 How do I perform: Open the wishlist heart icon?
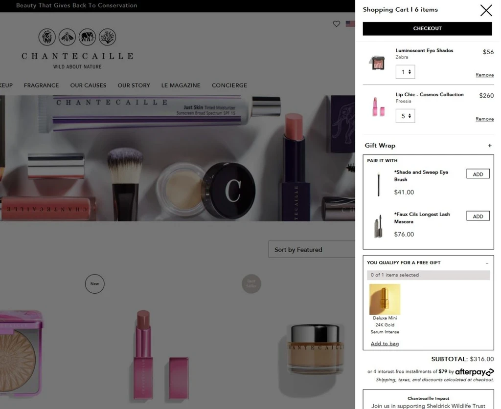(x=337, y=23)
